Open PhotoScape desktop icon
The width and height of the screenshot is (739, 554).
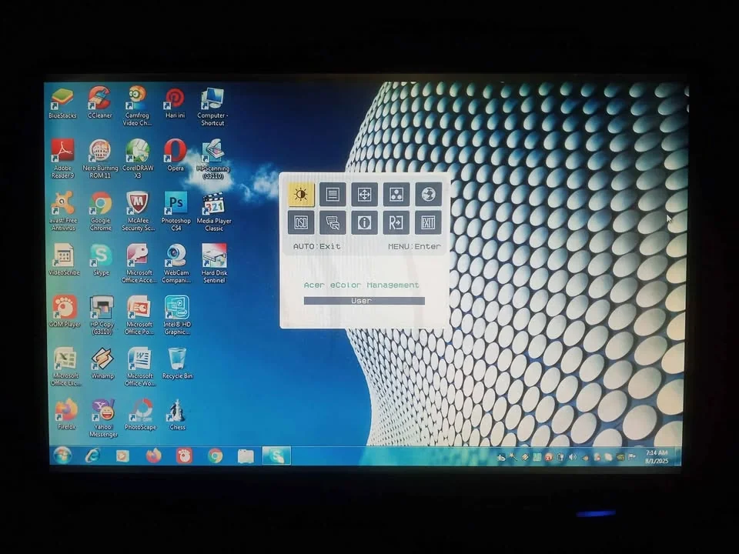140,415
